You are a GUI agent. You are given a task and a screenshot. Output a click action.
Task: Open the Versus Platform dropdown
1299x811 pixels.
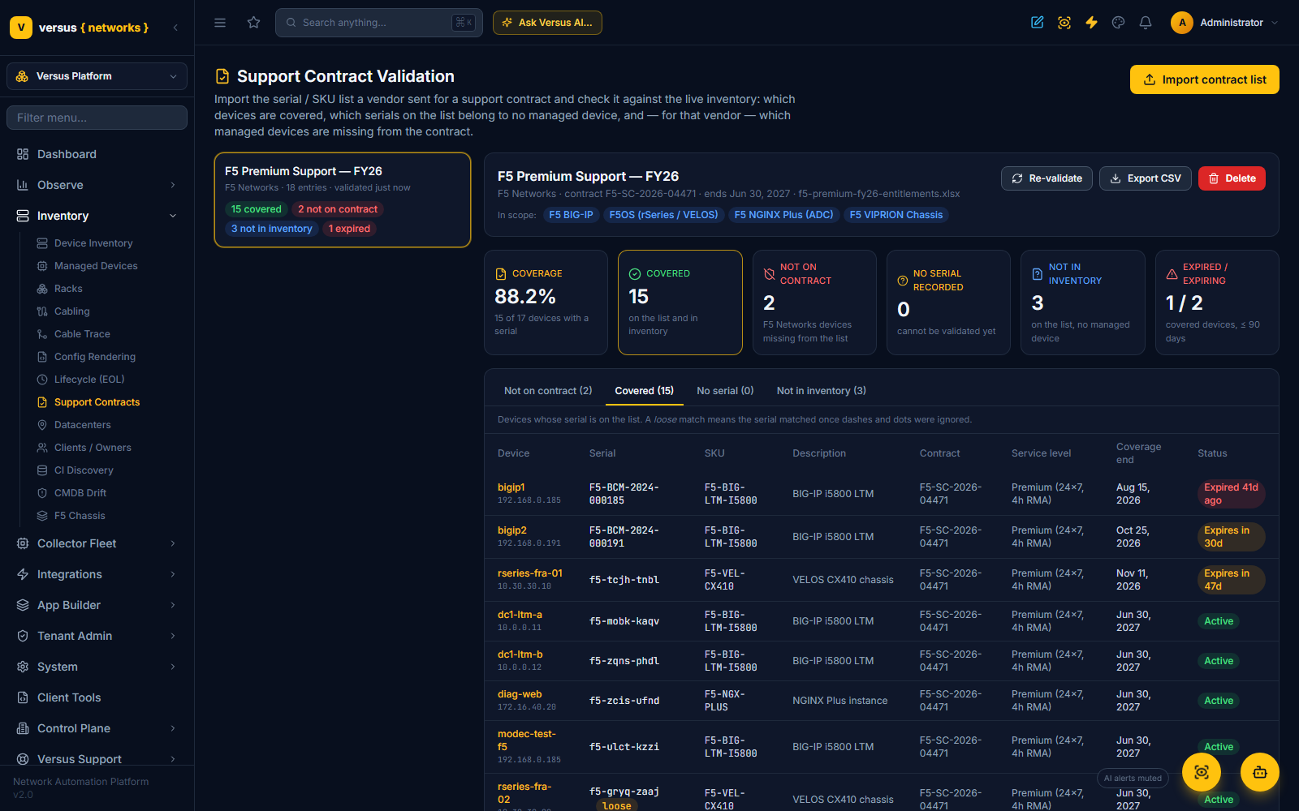[x=97, y=76]
